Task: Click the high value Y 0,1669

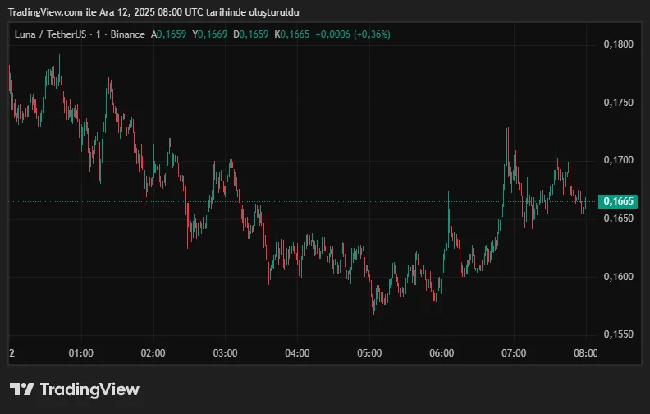Action: (210, 34)
